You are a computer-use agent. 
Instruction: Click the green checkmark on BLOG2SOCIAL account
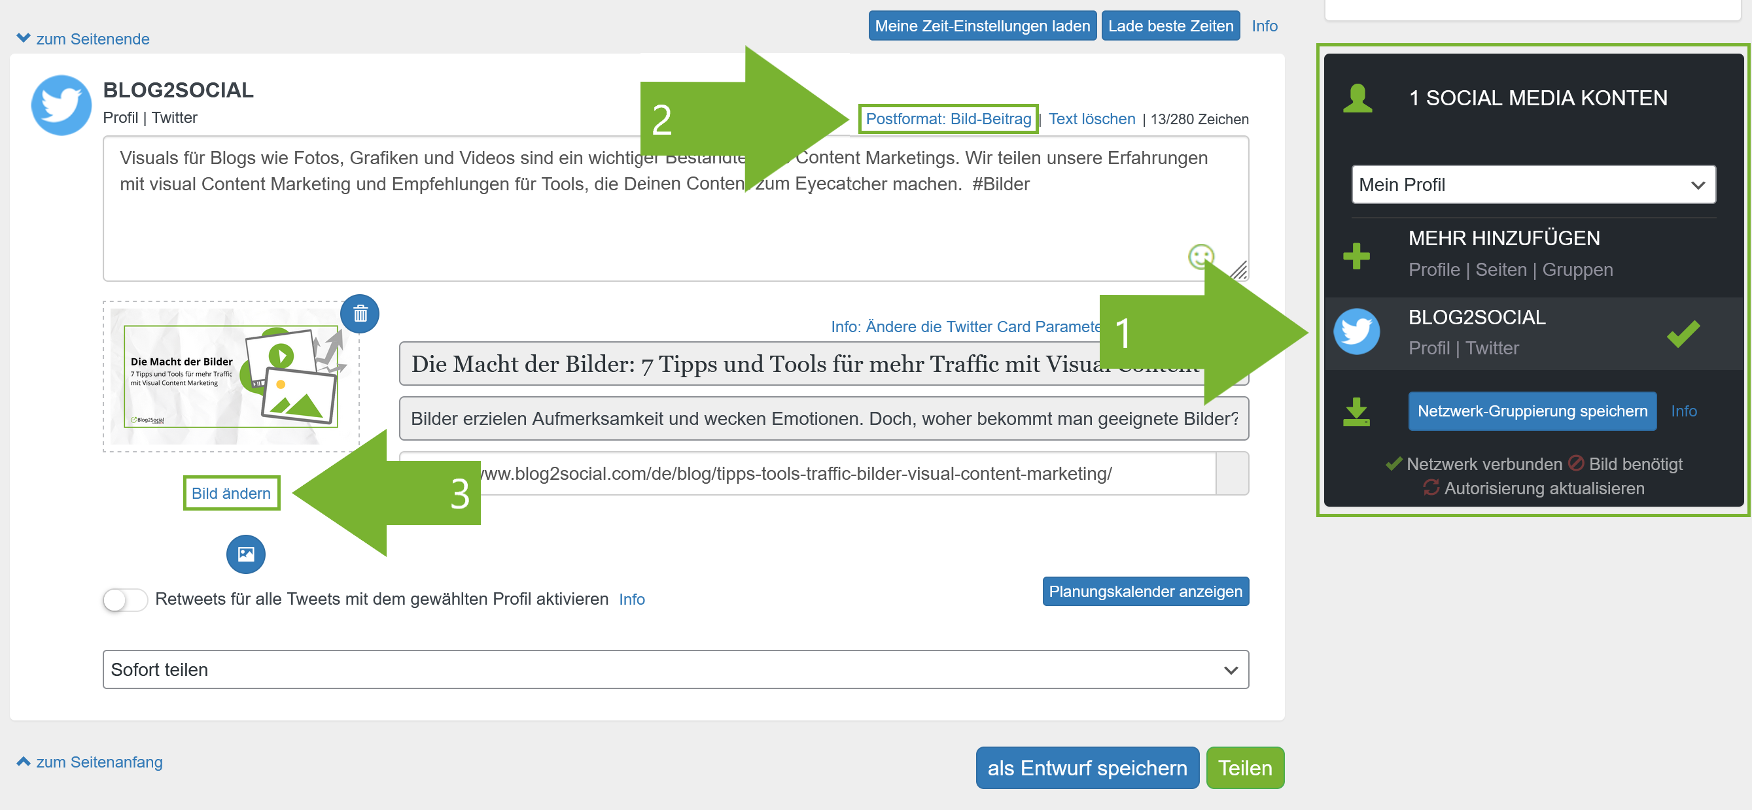[1683, 333]
